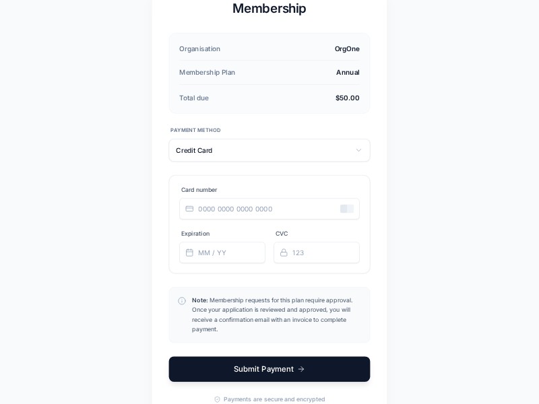The image size is (539, 404).
Task: Click the Organisation label row
Action: tap(199, 48)
